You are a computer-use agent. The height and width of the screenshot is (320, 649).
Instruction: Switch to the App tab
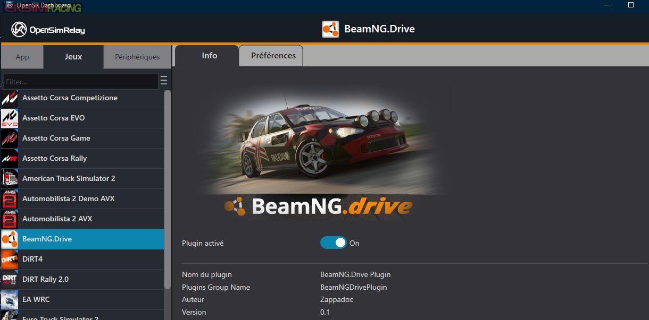click(22, 57)
